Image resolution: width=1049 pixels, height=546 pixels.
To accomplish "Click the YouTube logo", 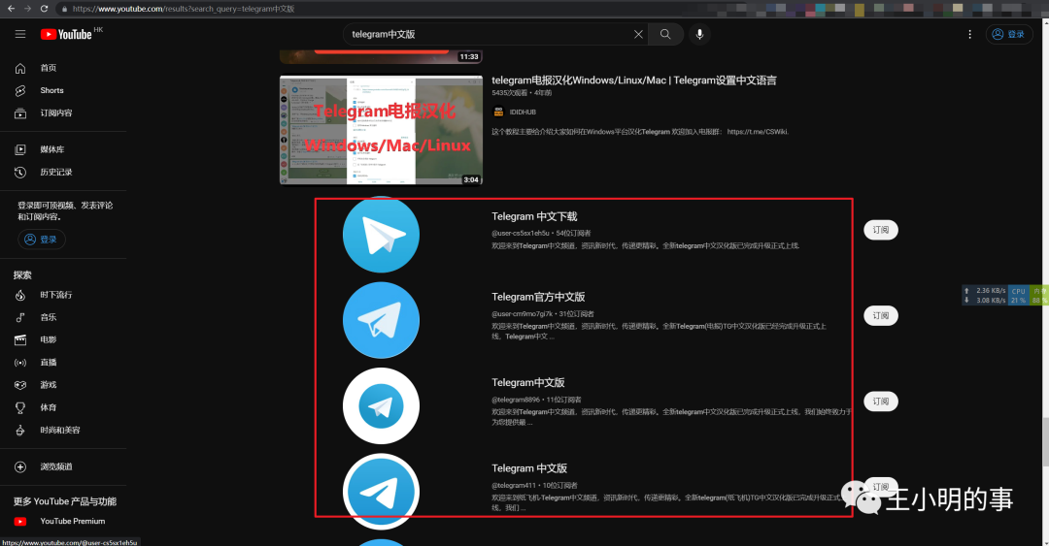I will 66,34.
